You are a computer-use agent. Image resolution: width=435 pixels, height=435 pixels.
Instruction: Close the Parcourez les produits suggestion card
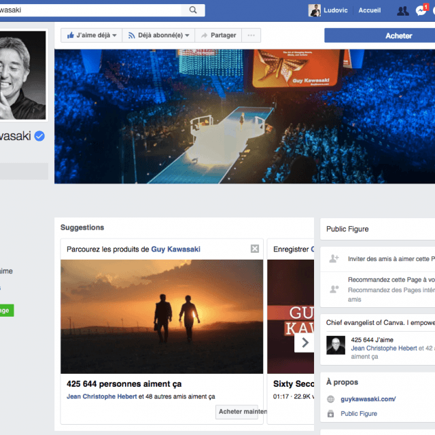[x=255, y=249]
